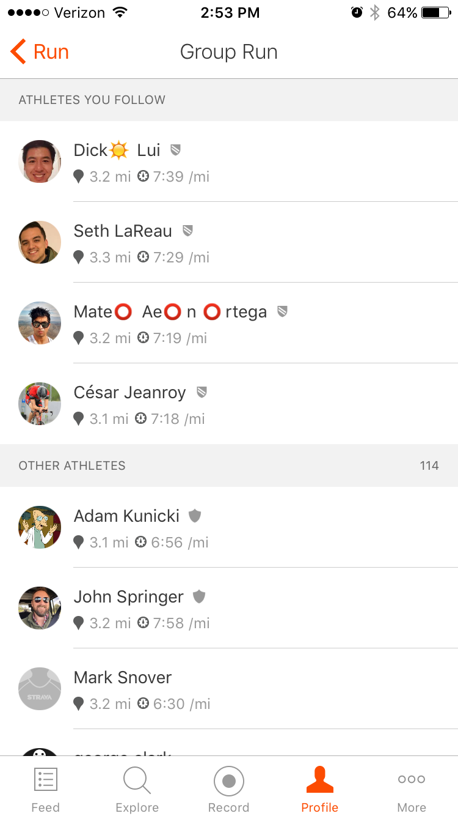This screenshot has width=458, height=816.
Task: Open Mark Snover's athlete entry
Action: (229, 689)
